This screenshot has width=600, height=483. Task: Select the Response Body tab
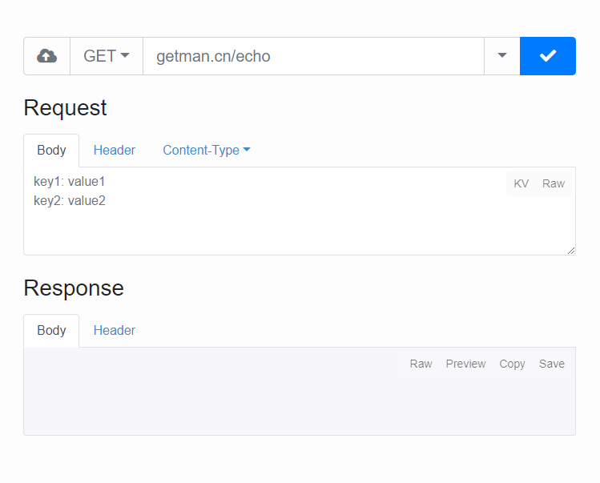click(x=51, y=330)
